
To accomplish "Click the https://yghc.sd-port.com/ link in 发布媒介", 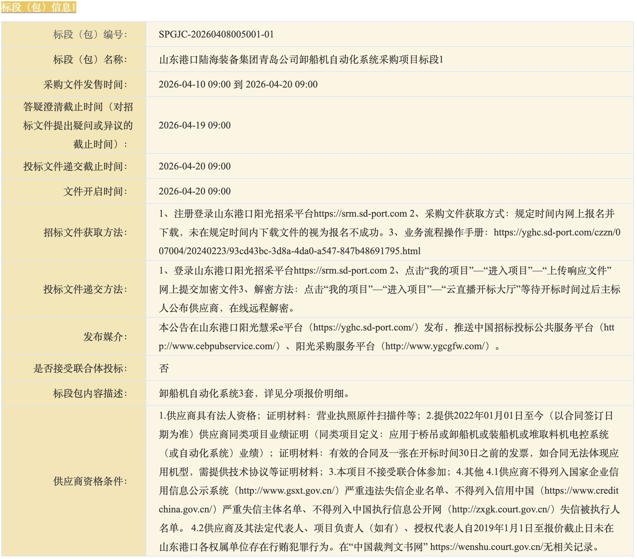I will point(363,327).
